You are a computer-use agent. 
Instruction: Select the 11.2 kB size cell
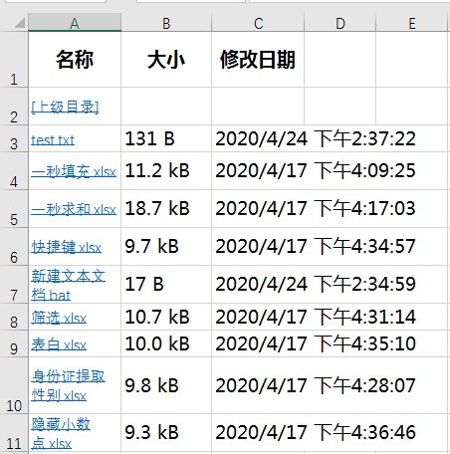(166, 171)
